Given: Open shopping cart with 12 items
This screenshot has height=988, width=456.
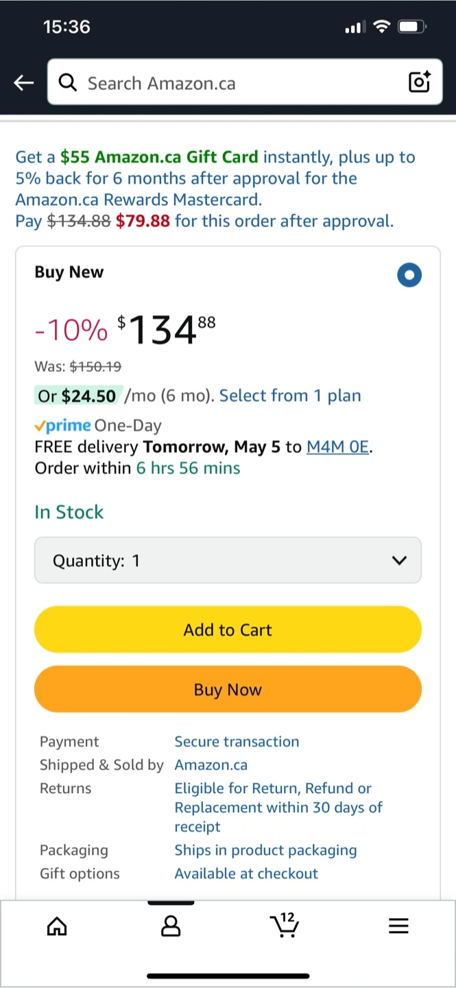Looking at the screenshot, I should (284, 925).
